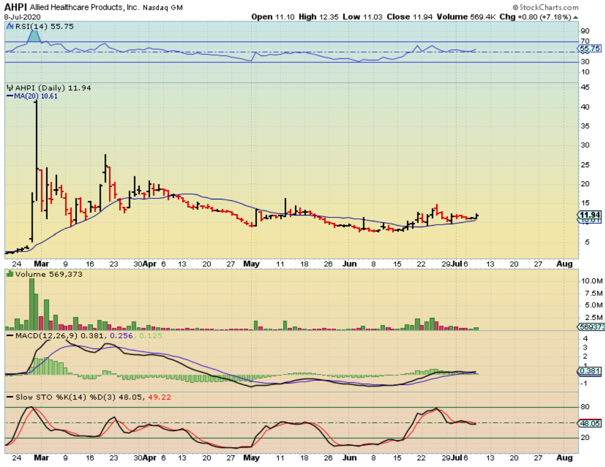Click the 0.381 MACD tag on right axis
Viewport: 605px width, 467px height.
pos(590,371)
